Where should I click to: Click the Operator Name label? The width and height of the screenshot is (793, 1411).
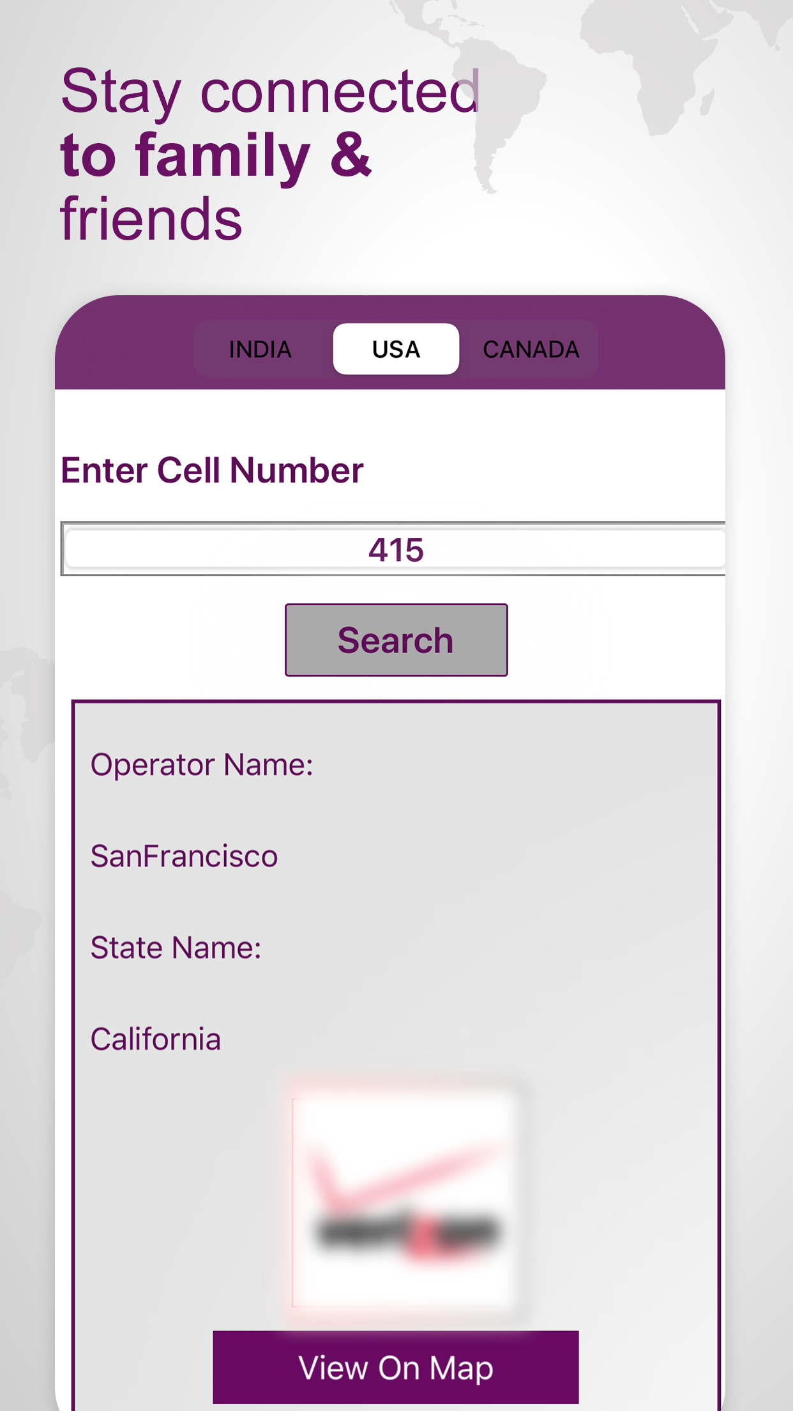pyautogui.click(x=202, y=764)
